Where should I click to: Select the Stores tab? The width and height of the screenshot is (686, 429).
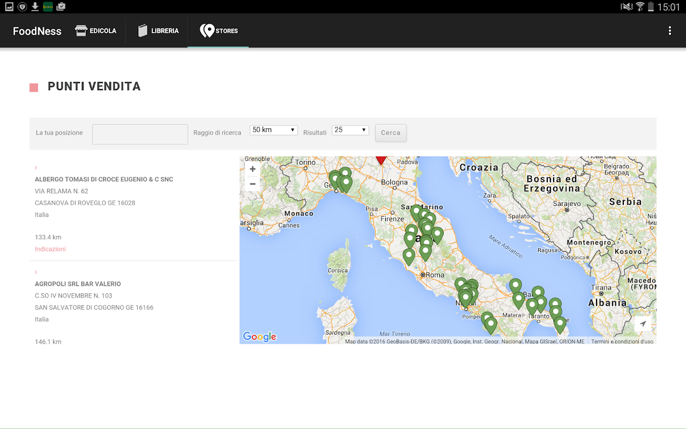[219, 31]
